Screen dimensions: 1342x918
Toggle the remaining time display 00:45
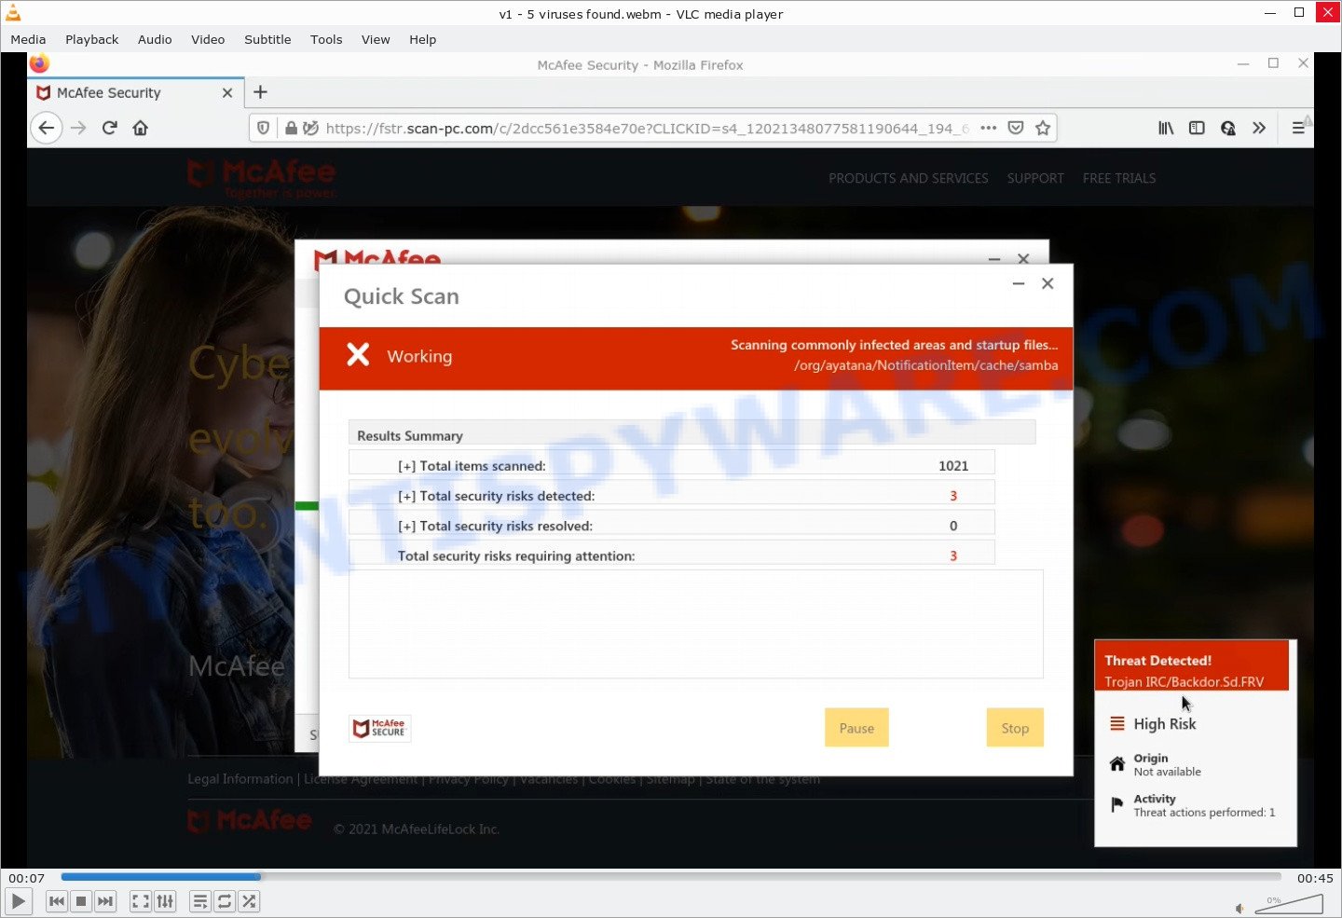point(1314,878)
